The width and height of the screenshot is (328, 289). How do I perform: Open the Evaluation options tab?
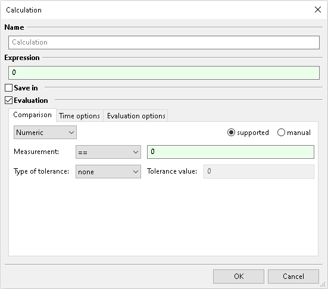pos(136,116)
